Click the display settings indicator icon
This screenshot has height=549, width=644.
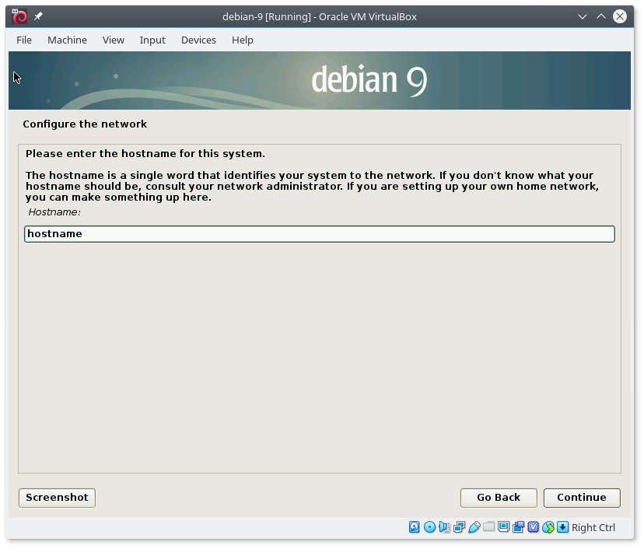[x=503, y=527]
